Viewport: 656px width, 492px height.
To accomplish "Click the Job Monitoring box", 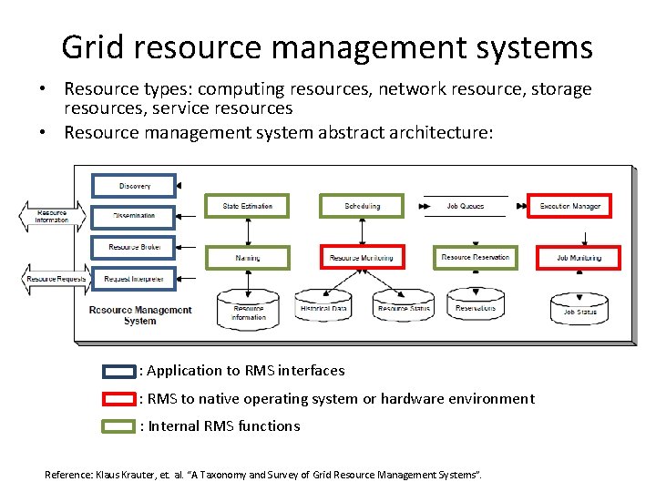I will [x=579, y=258].
